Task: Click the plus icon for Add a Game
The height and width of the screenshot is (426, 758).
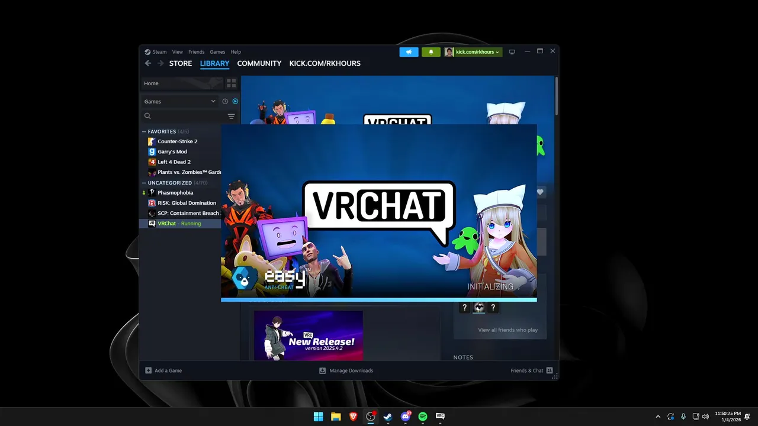Action: (149, 370)
